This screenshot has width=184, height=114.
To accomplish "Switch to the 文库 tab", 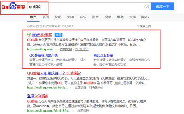I will click(x=132, y=17).
